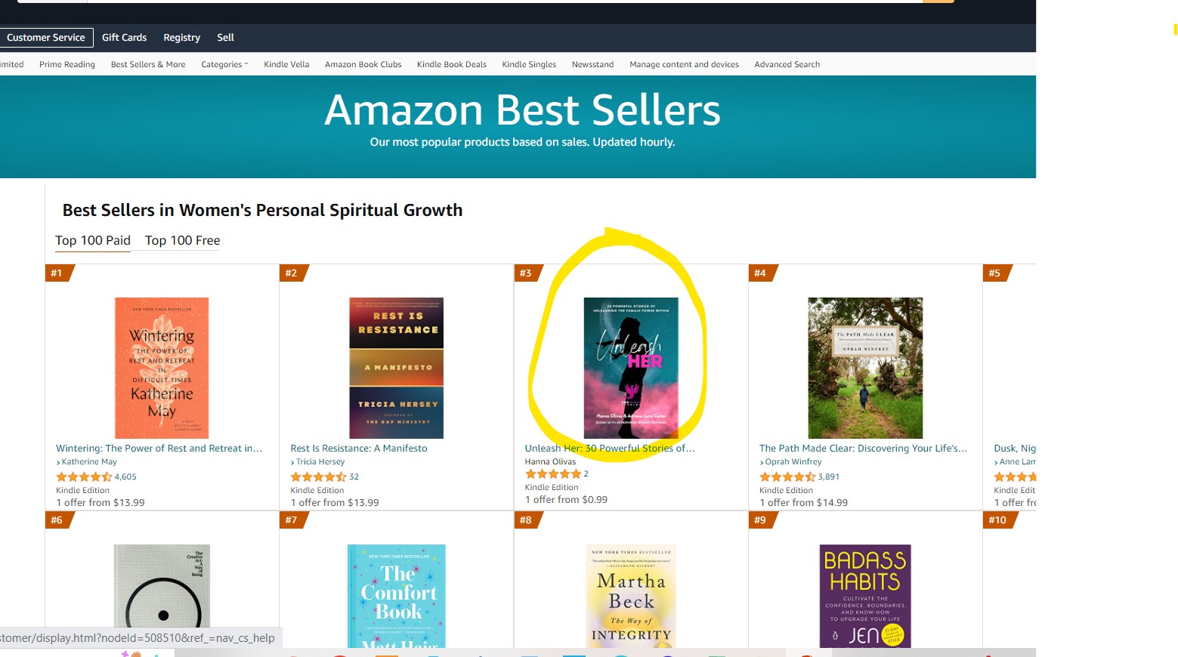Screen dimensions: 1178x657
Task: Open the Oprah Winfrey author link
Action: pyautogui.click(x=793, y=462)
